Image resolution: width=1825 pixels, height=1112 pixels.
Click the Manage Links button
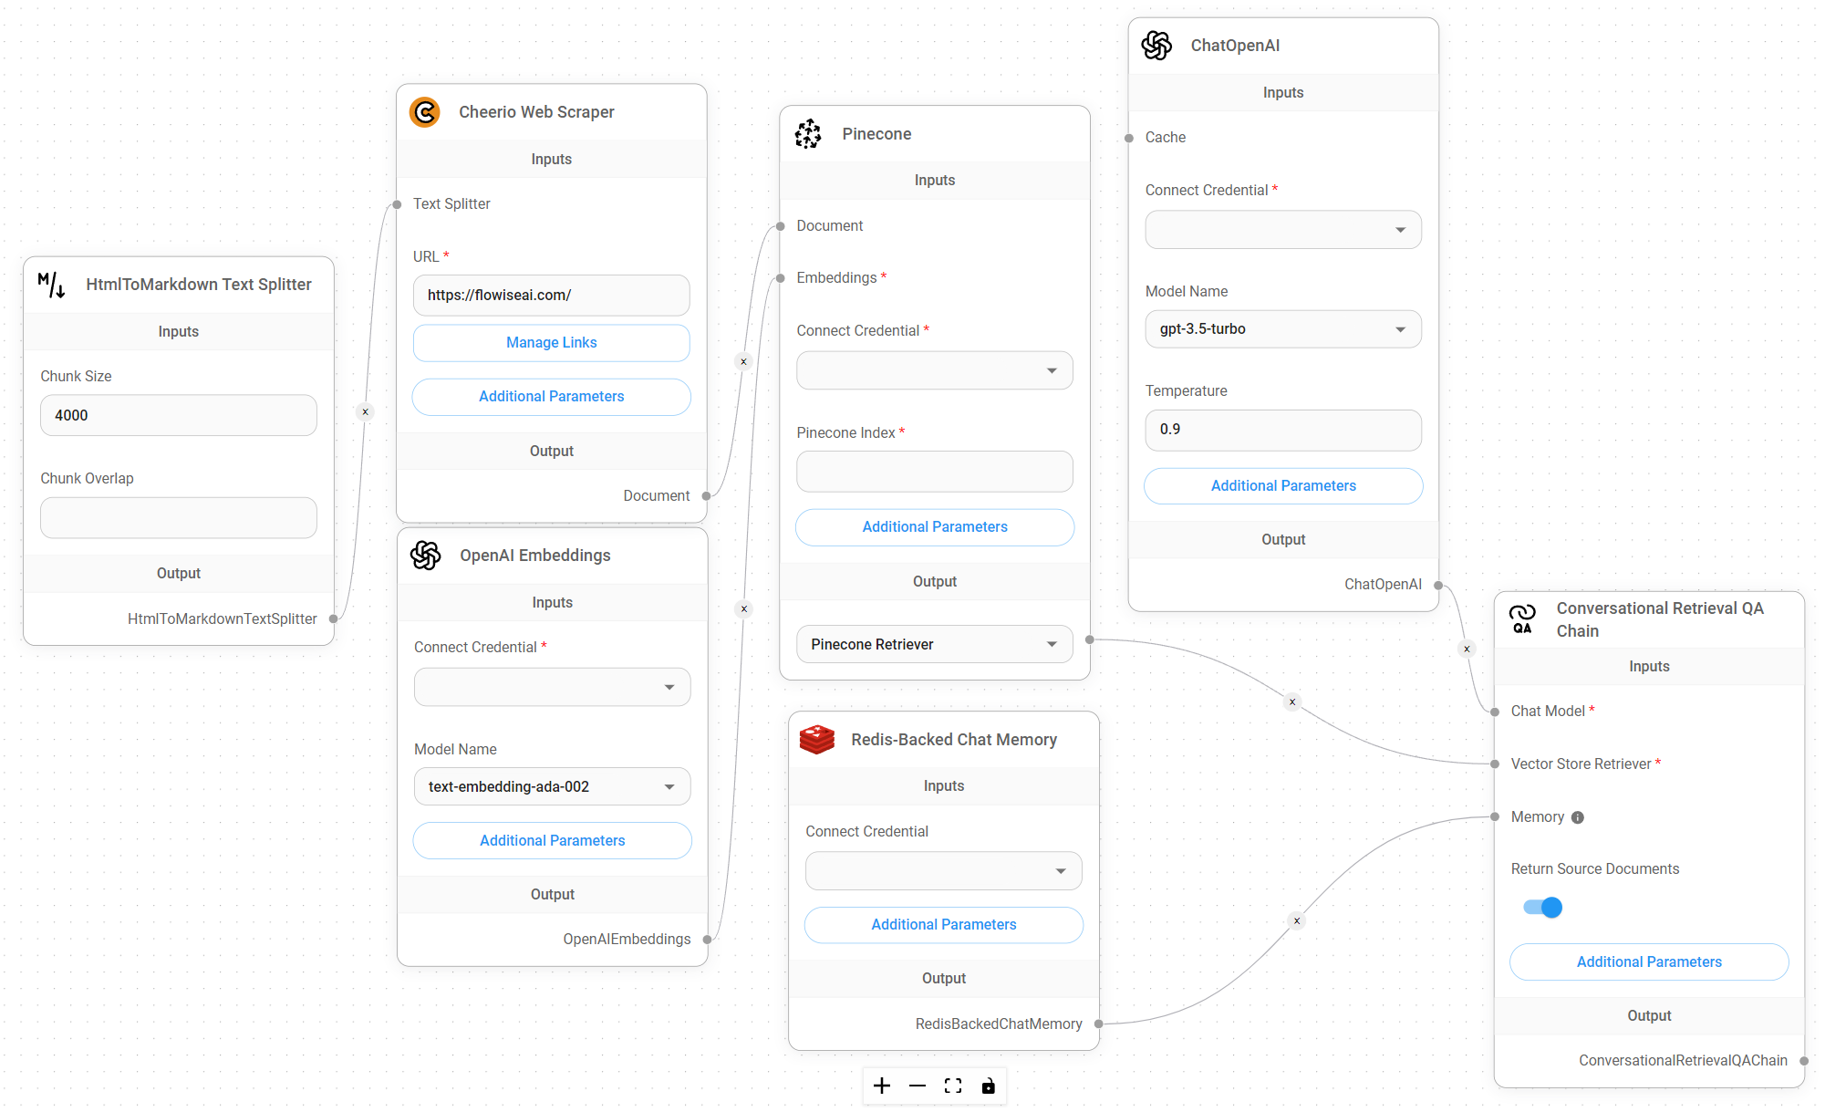point(551,343)
